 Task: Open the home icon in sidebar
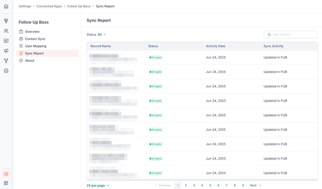[x=6, y=6]
